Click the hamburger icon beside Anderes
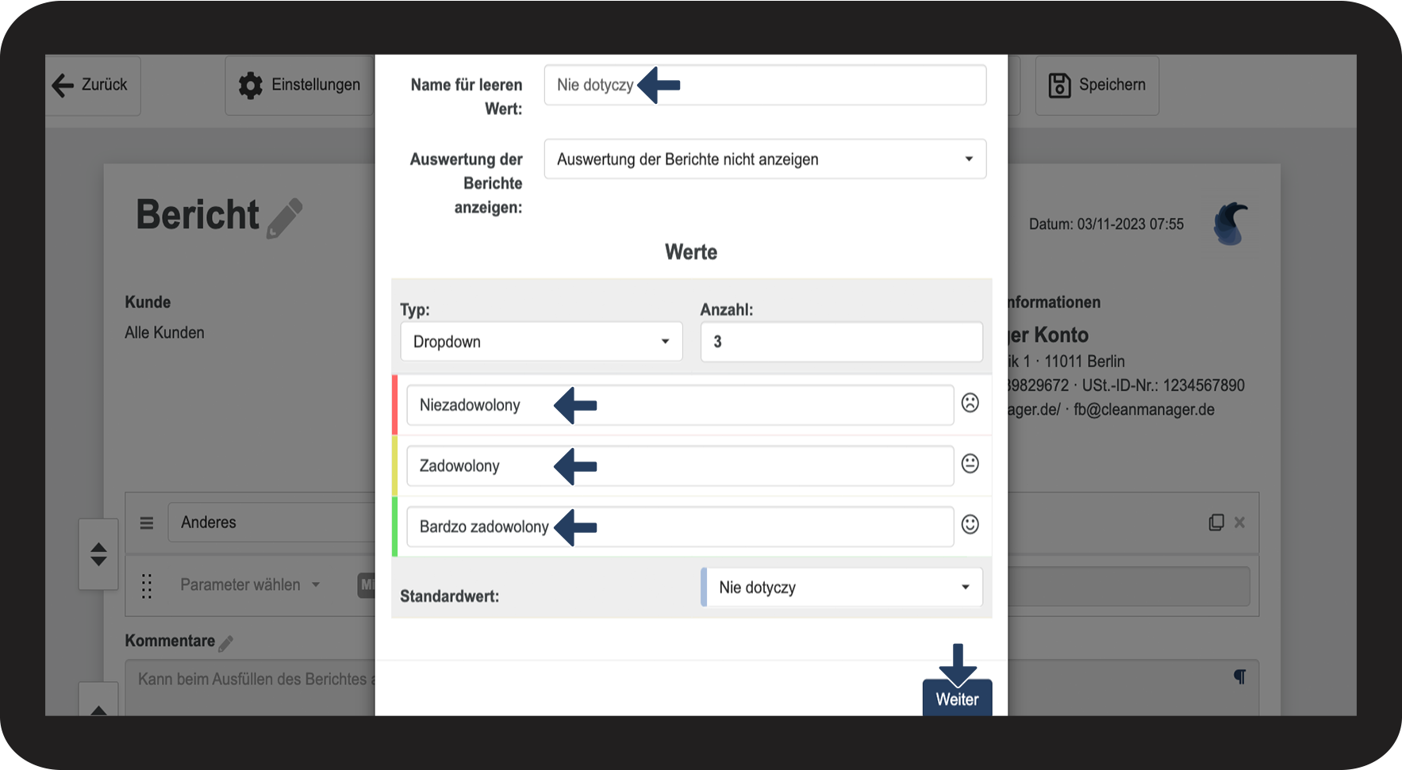 [147, 523]
